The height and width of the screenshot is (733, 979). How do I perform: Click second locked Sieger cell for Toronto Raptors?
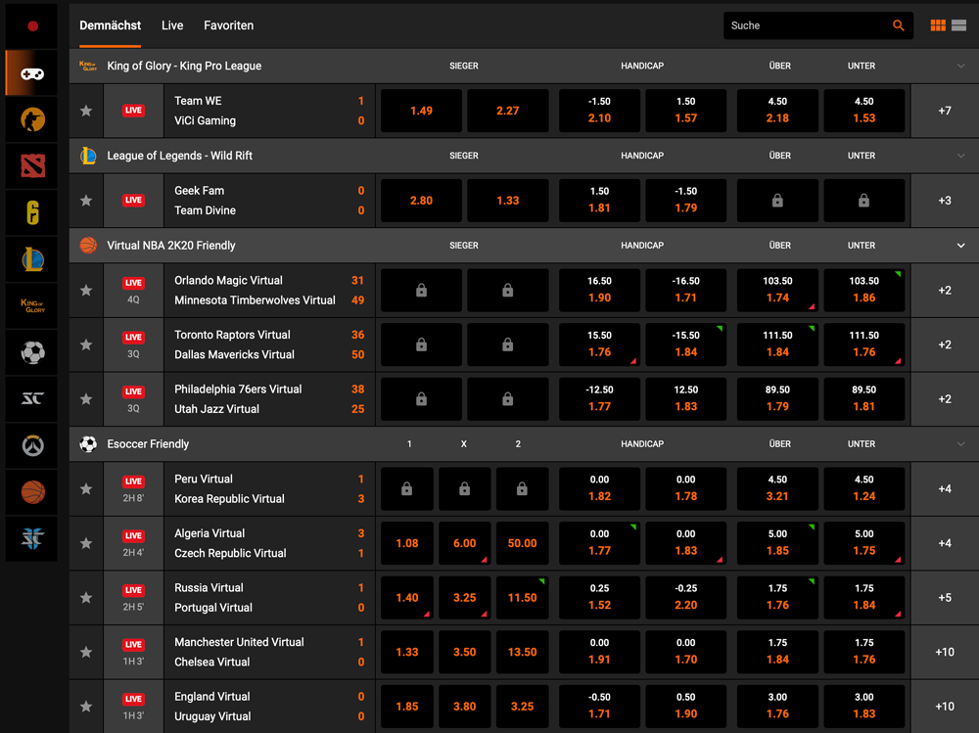pos(507,344)
